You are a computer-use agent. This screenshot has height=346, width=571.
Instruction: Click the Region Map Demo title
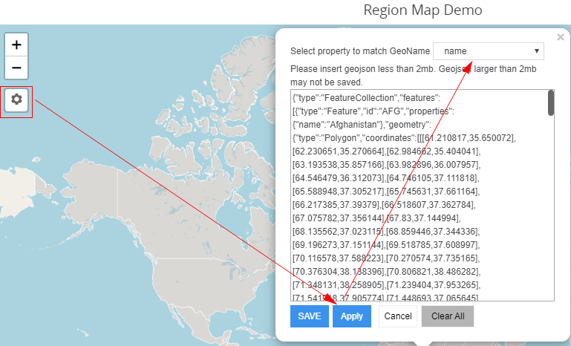(423, 10)
